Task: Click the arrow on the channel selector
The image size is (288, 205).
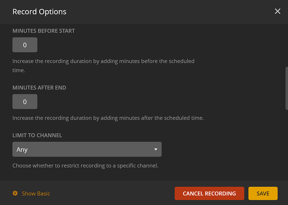Action: (156, 149)
